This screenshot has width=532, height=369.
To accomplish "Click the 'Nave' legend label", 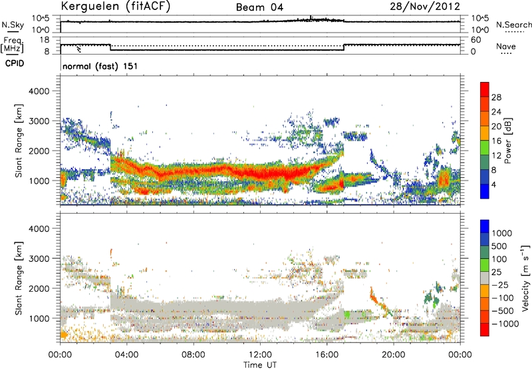I will click(505, 46).
